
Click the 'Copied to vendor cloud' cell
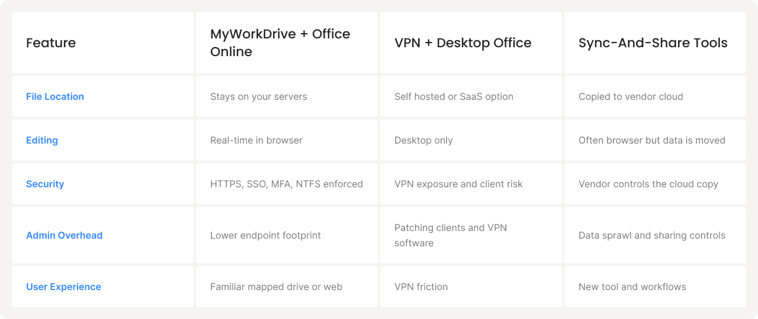coord(631,96)
